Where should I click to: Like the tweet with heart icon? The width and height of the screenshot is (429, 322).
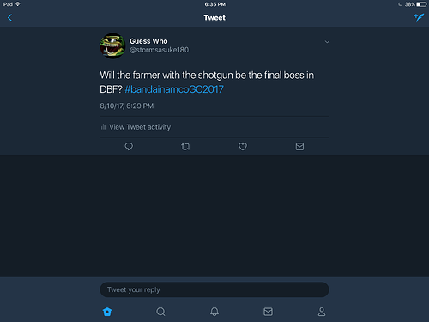243,147
